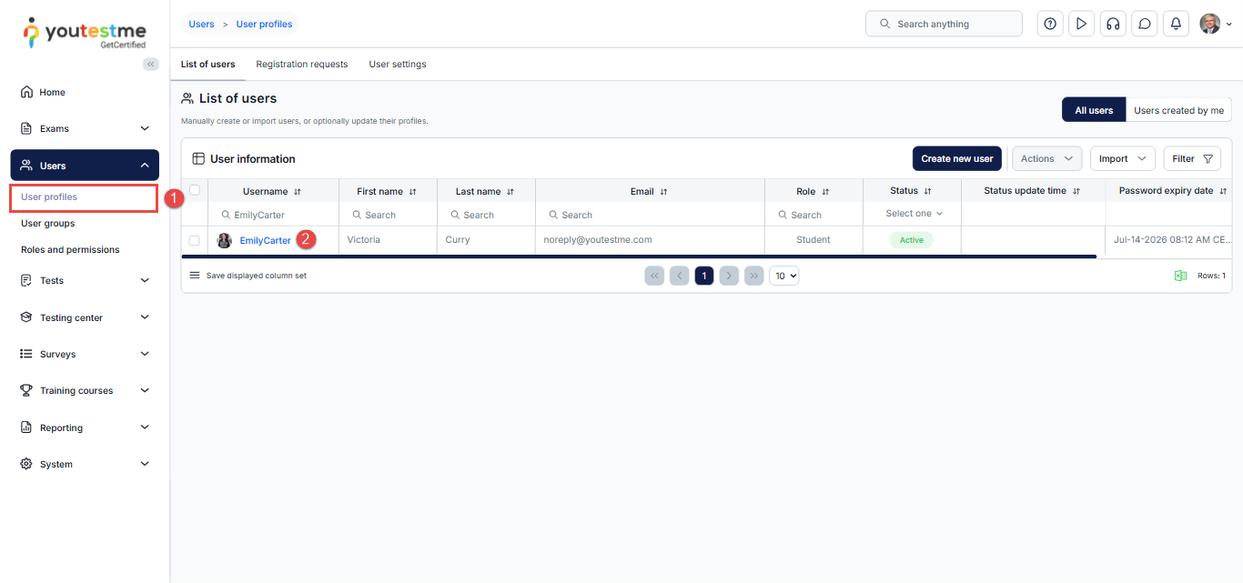1243x583 pixels.
Task: Open the help question mark icon
Action: pos(1050,24)
